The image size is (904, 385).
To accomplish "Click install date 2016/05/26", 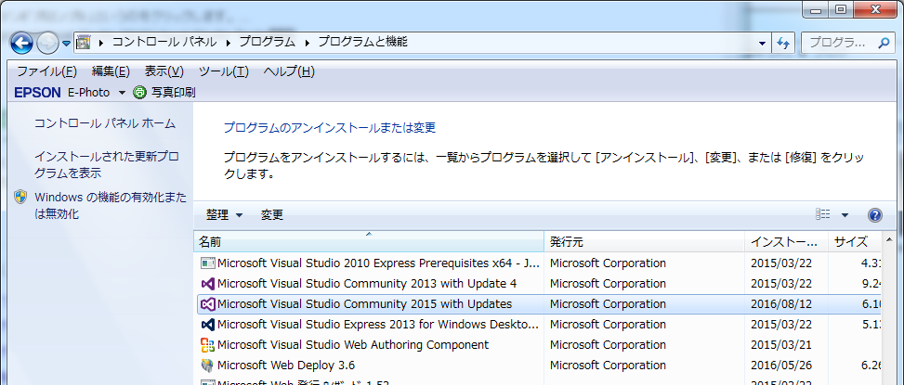I will click(781, 365).
